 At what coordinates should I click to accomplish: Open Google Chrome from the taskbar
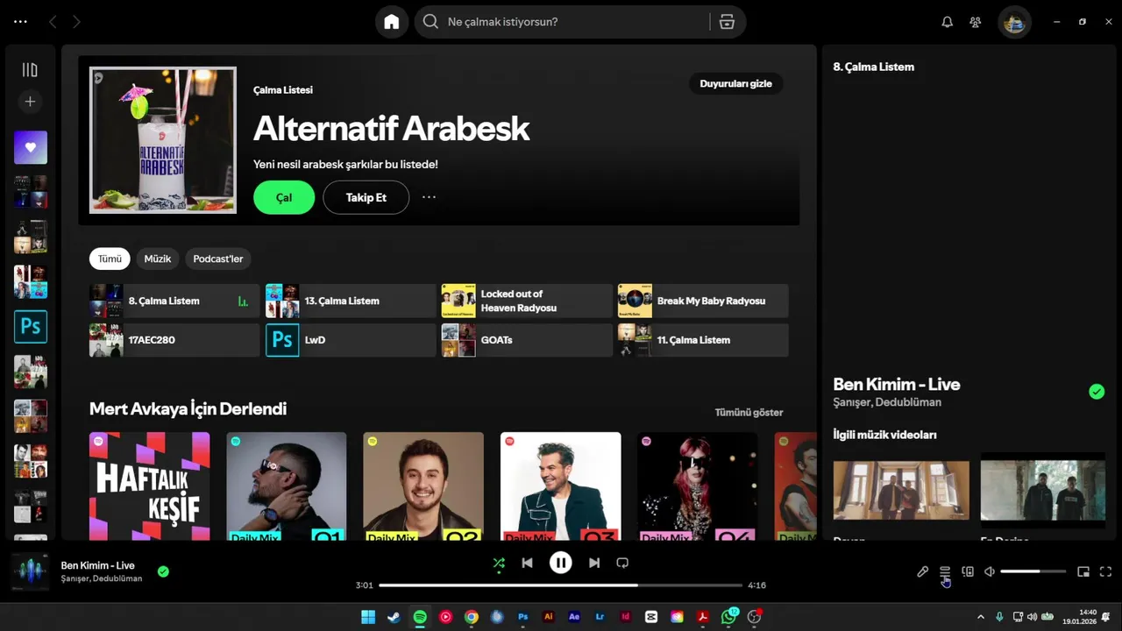tap(472, 617)
